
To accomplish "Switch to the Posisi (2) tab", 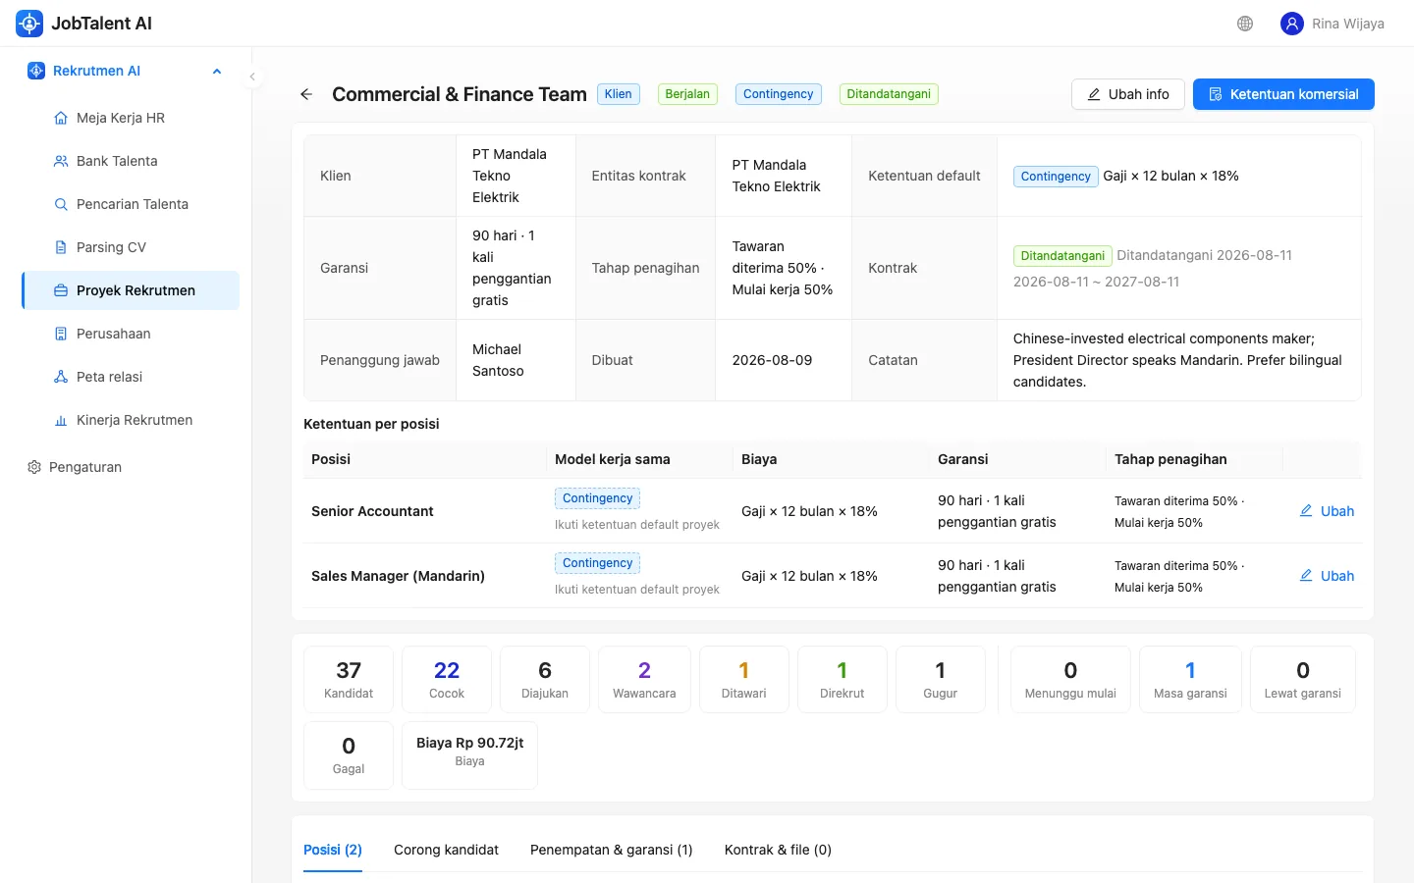I will (x=333, y=850).
